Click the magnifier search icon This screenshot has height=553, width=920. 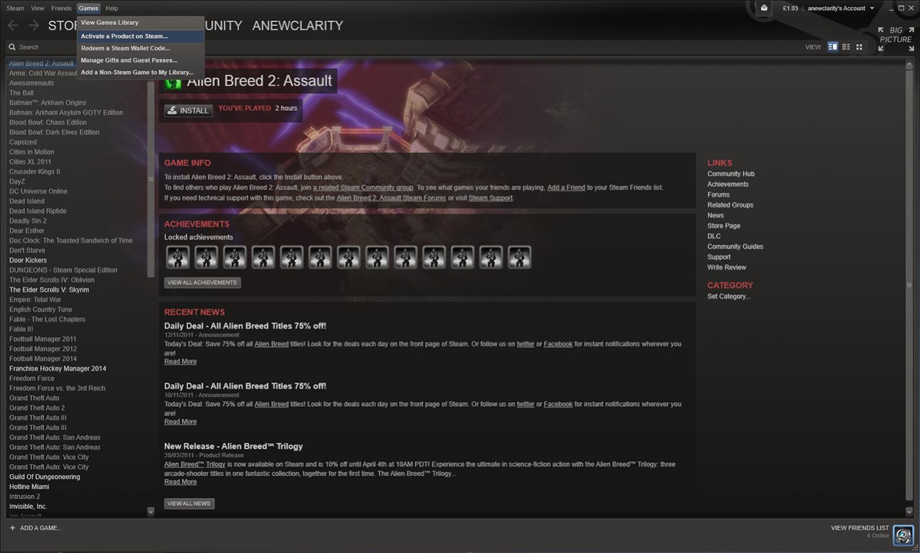(12, 47)
